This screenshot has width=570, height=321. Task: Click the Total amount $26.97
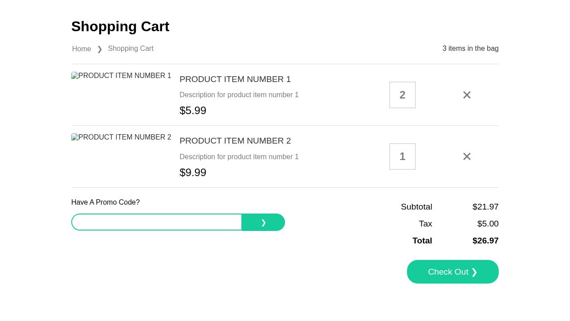pos(485,241)
